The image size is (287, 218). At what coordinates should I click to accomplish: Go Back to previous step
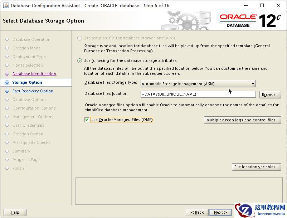197,212
